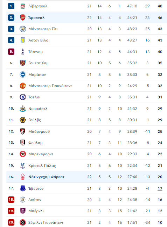Open the Nottingham Forest crest icon
167x227 pixels.
point(23,177)
